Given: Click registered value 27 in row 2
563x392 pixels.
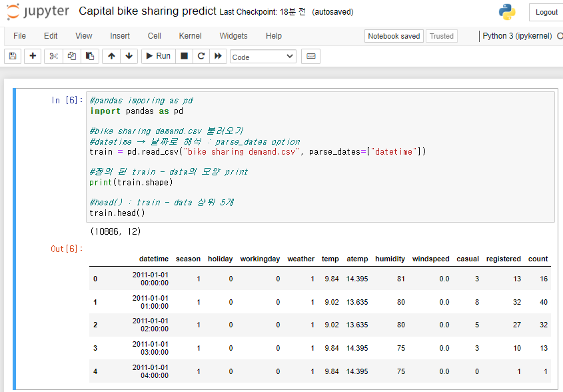Looking at the screenshot, I should 516,325.
